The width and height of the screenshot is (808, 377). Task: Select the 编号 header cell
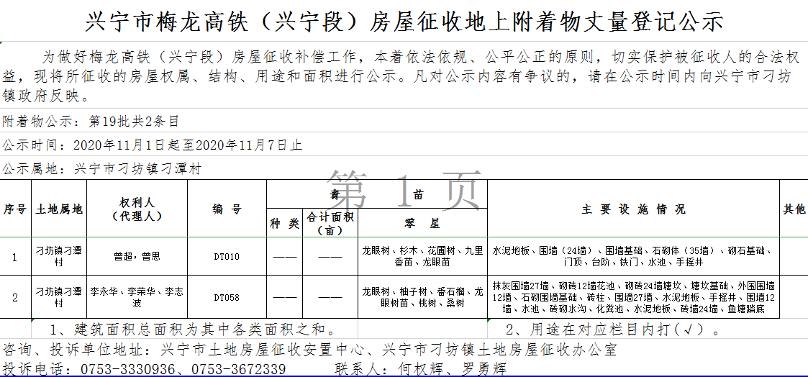click(227, 209)
